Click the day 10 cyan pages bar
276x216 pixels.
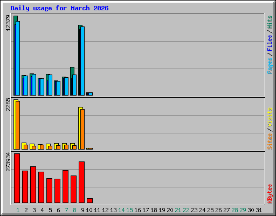tap(91, 94)
